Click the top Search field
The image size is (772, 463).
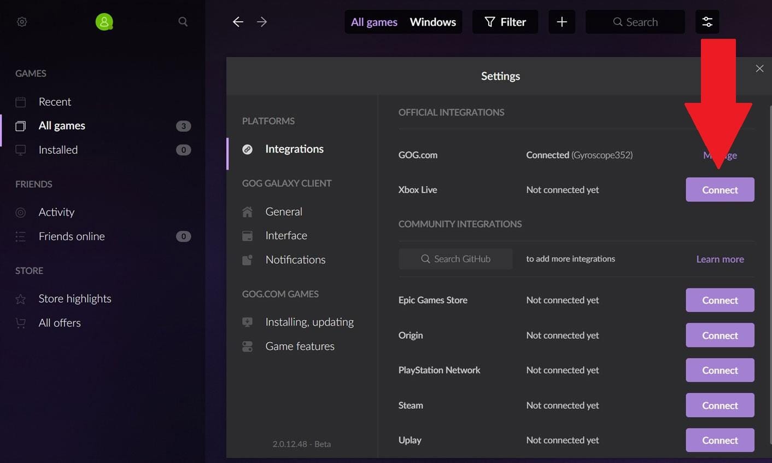point(635,22)
